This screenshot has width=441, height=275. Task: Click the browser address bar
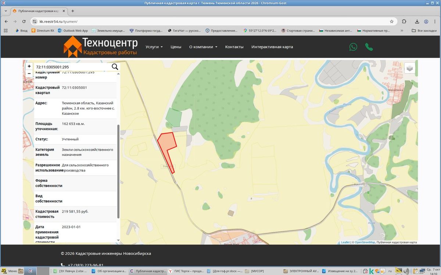coord(213,22)
